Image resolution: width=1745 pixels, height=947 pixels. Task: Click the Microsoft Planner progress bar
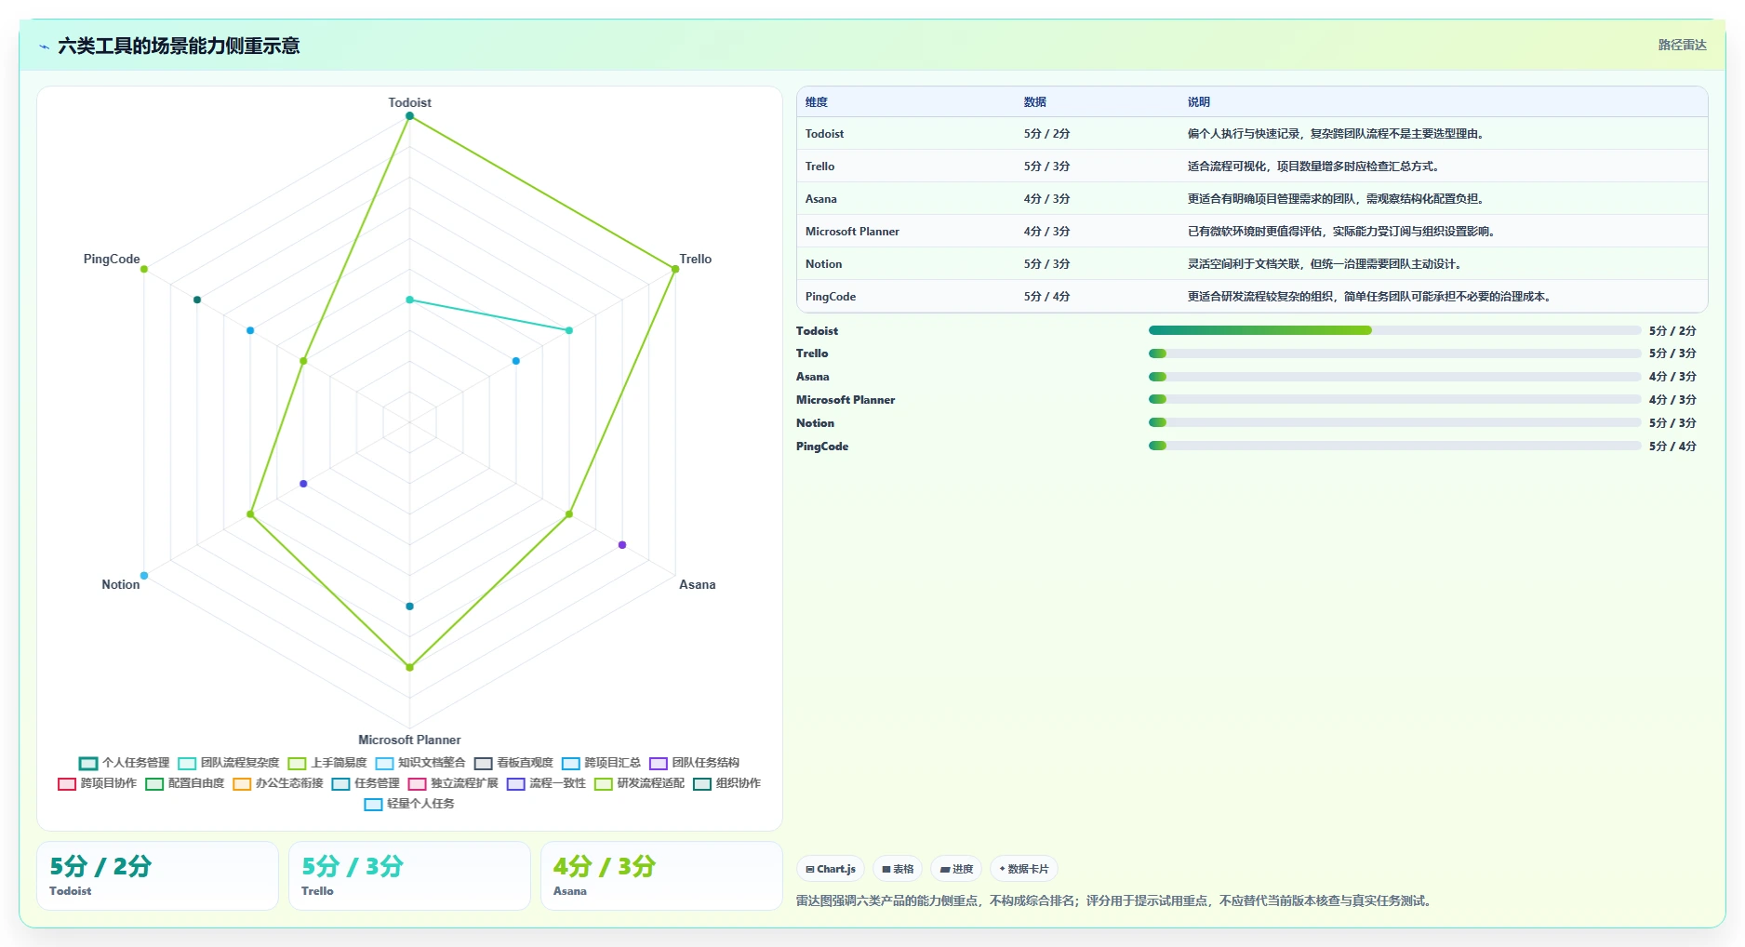(x=1394, y=399)
